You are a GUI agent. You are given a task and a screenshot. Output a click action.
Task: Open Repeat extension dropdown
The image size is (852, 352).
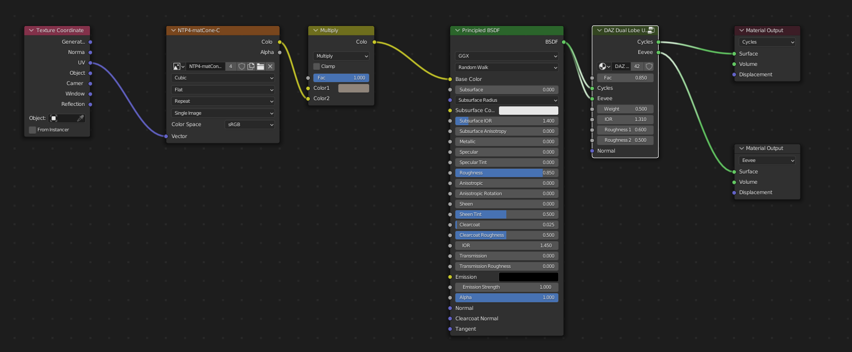point(223,101)
